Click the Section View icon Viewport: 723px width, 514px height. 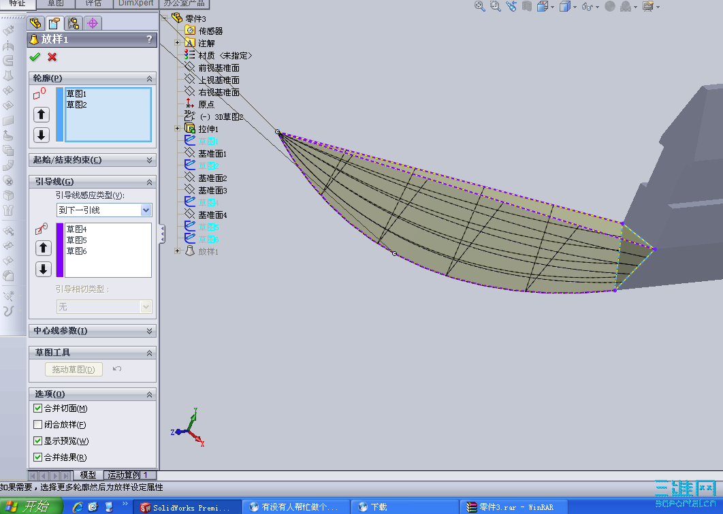point(527,6)
